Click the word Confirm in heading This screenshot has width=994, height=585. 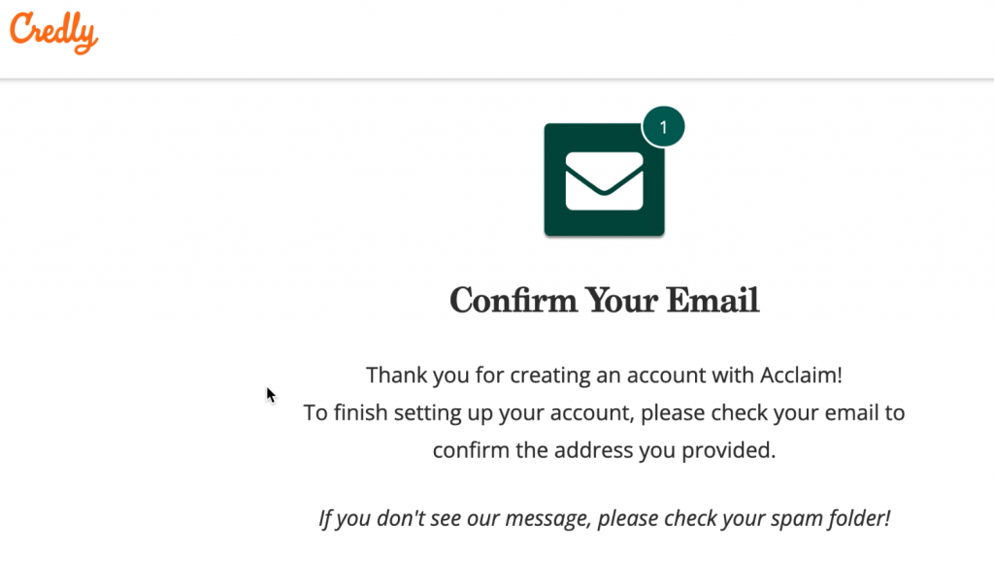click(514, 300)
